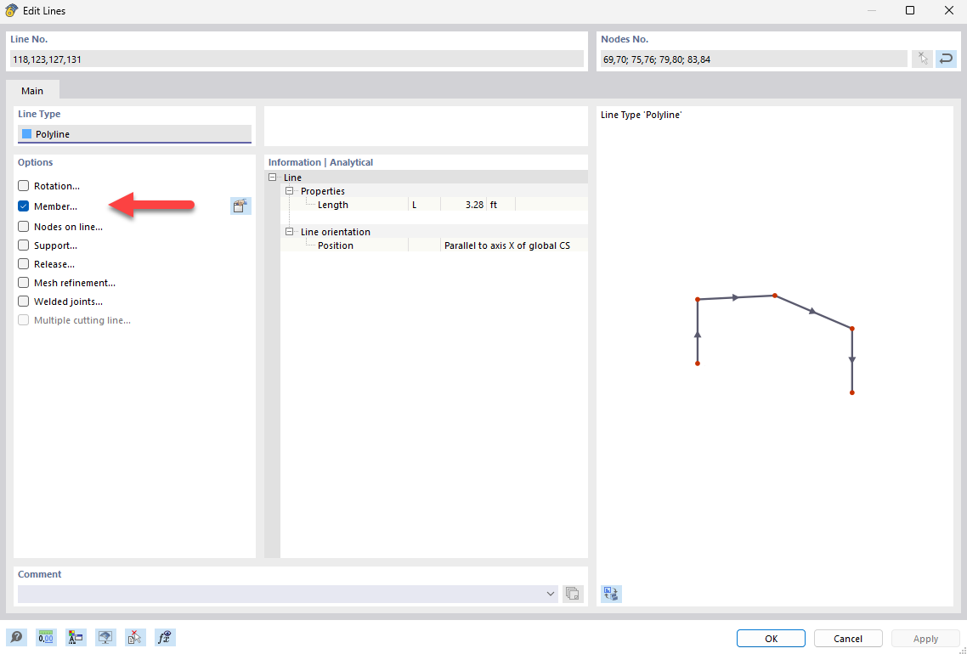
Task: Click the view settings icon in preview corner
Action: point(611,594)
